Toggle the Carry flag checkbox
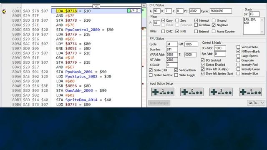The image size is (267, 150). coord(163,20)
